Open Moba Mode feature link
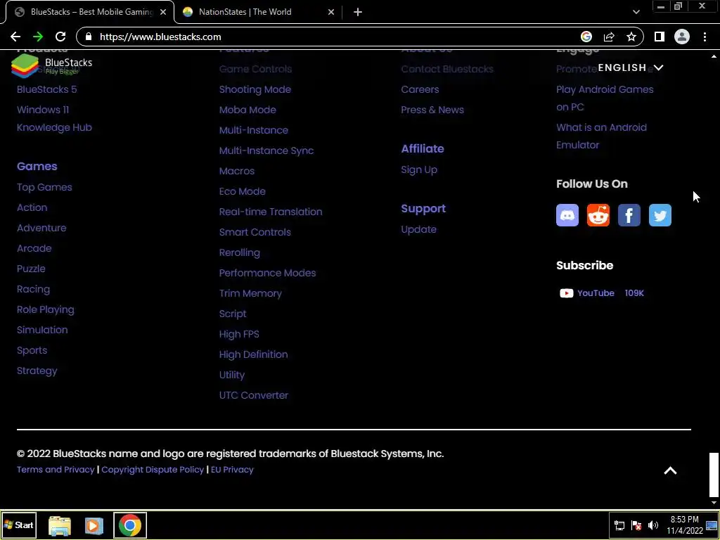The image size is (720, 540). coord(247,110)
